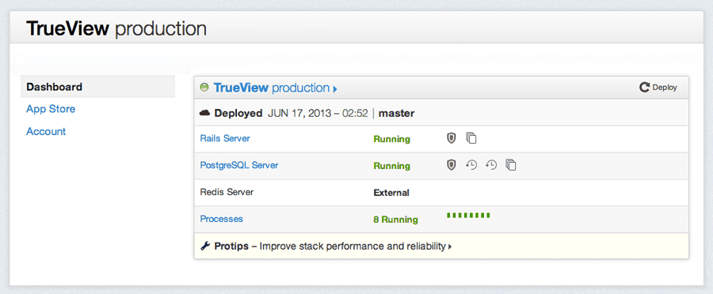Click the Deploy button with refresh icon

tap(658, 88)
